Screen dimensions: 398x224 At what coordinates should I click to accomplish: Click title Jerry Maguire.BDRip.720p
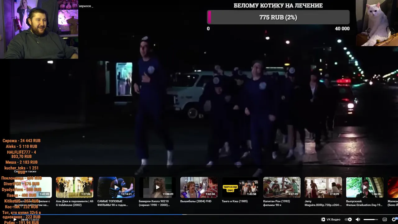(323, 203)
